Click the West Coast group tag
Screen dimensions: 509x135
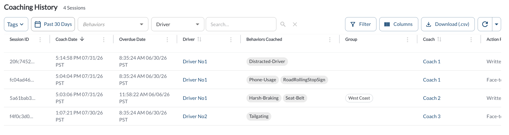click(359, 98)
